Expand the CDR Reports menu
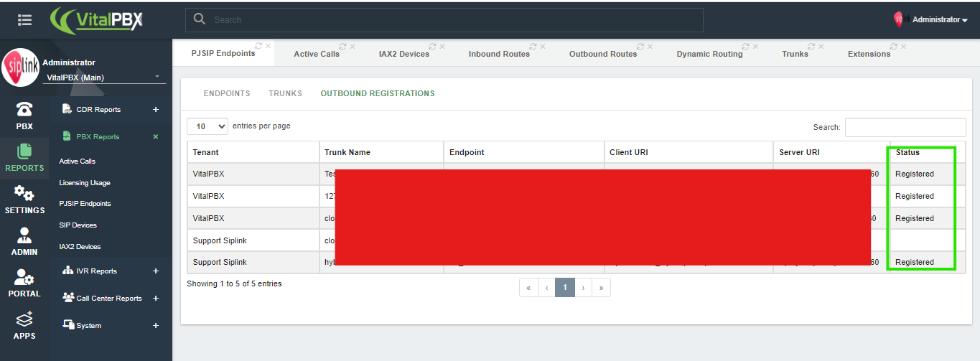Viewport: 980px width, 361px height. [156, 110]
